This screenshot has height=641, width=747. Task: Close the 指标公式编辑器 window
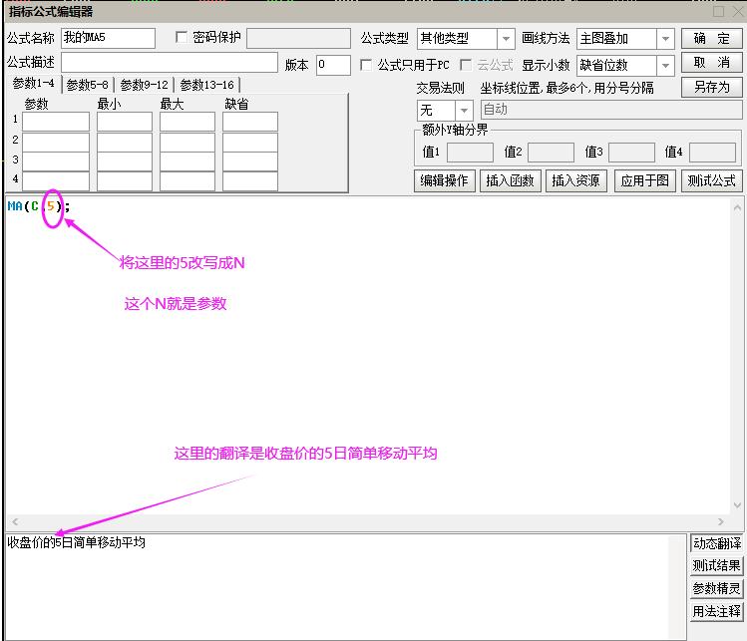click(x=738, y=11)
